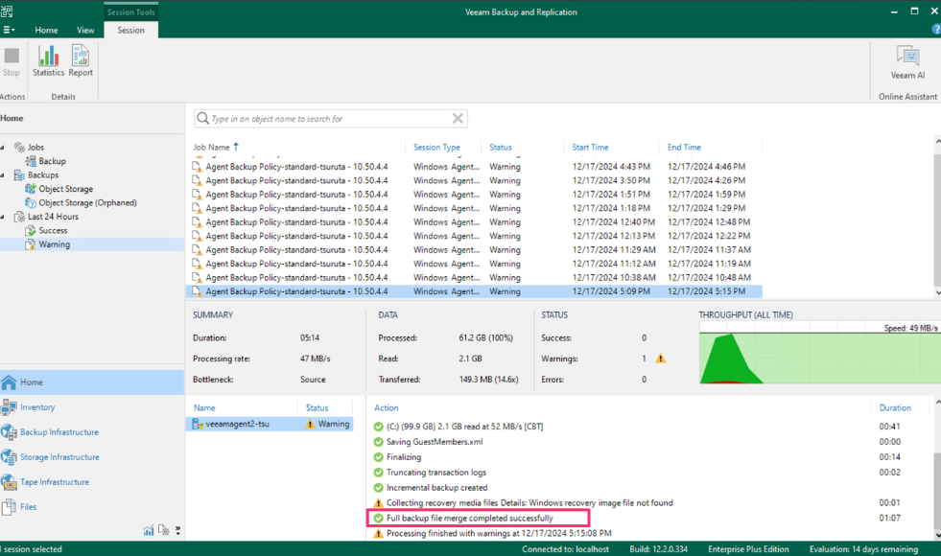Select the Success session filter icon

(31, 230)
